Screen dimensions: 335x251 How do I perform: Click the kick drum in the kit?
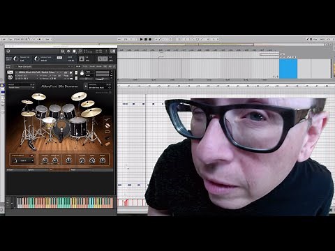pyautogui.click(x=61, y=128)
